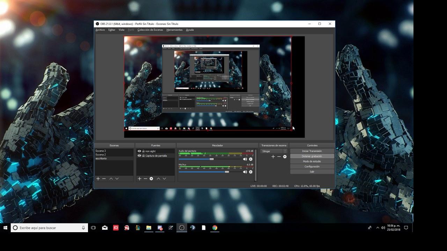The height and width of the screenshot is (251, 447).
Task: Open transition properties gear icon
Action: pyautogui.click(x=285, y=157)
